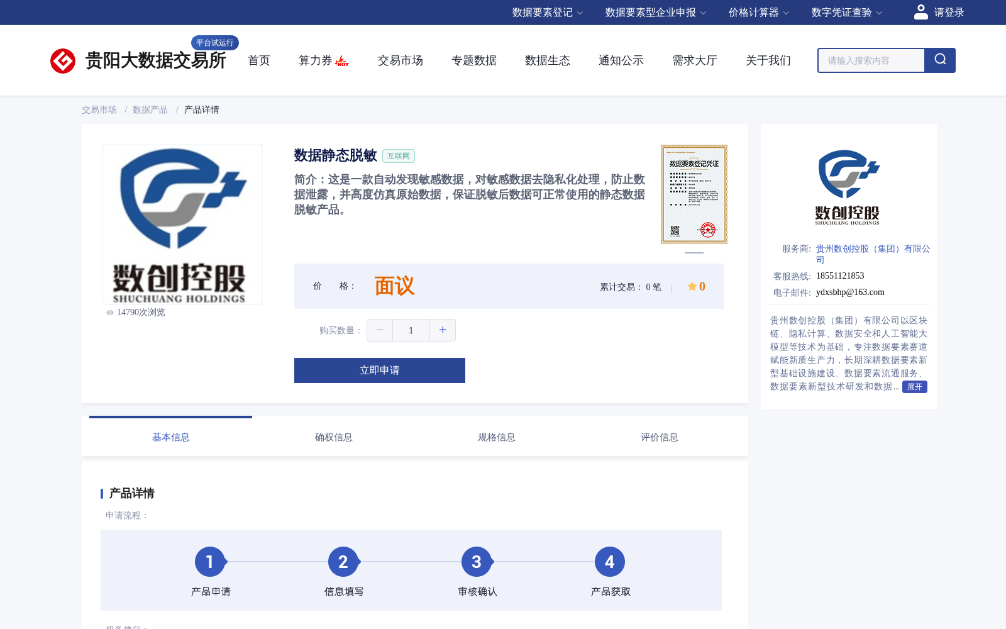Switch to 规格信息 tab
Image resolution: width=1006 pixels, height=629 pixels.
[x=496, y=437]
